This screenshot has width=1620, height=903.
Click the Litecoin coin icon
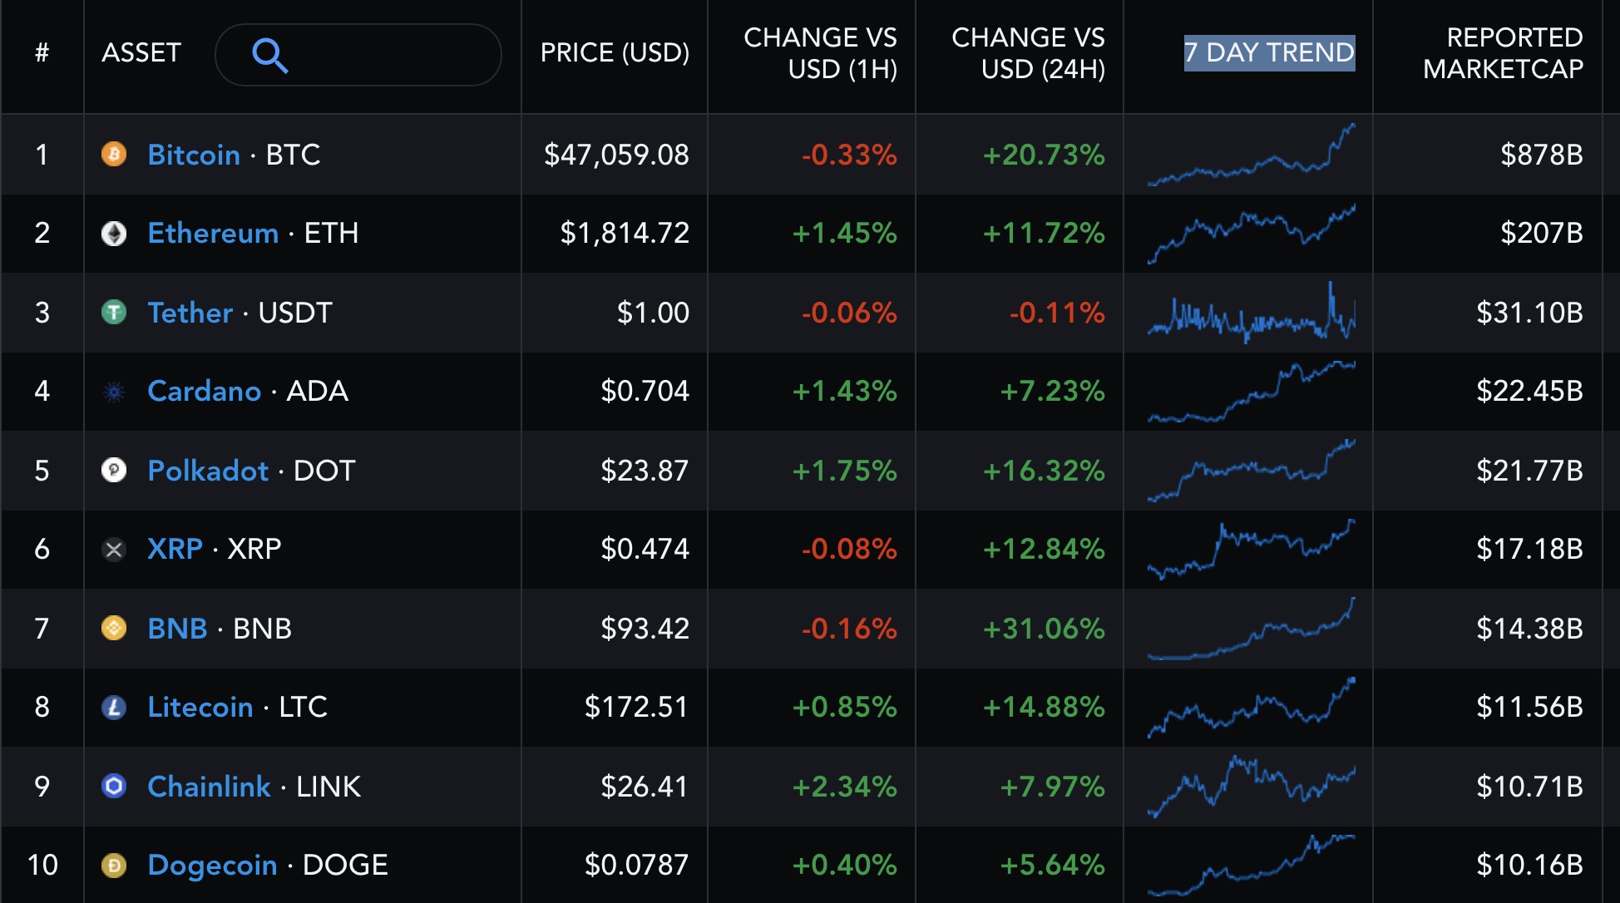click(x=114, y=707)
